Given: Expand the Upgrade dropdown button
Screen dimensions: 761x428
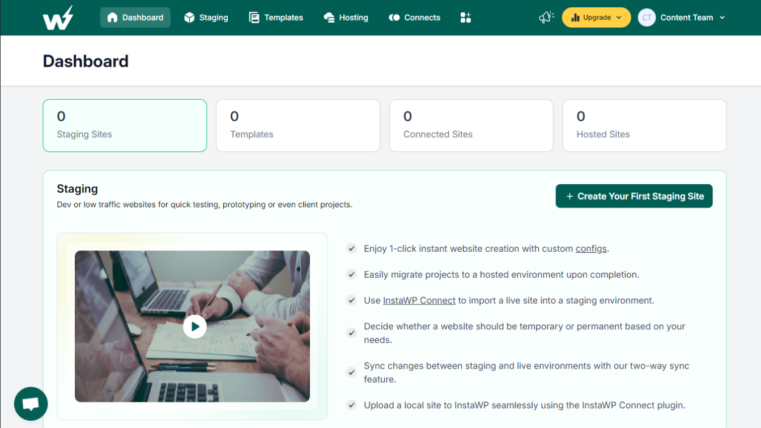Looking at the screenshot, I should tap(596, 18).
